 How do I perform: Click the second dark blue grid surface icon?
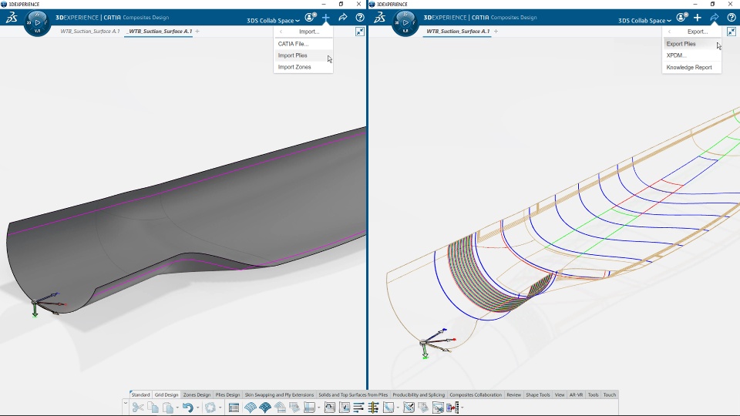[x=265, y=407]
